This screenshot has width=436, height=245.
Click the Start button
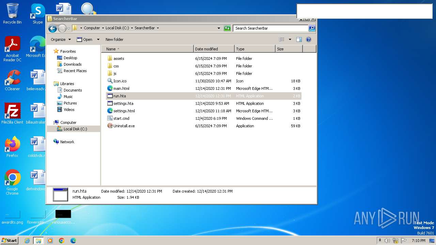click(10, 240)
